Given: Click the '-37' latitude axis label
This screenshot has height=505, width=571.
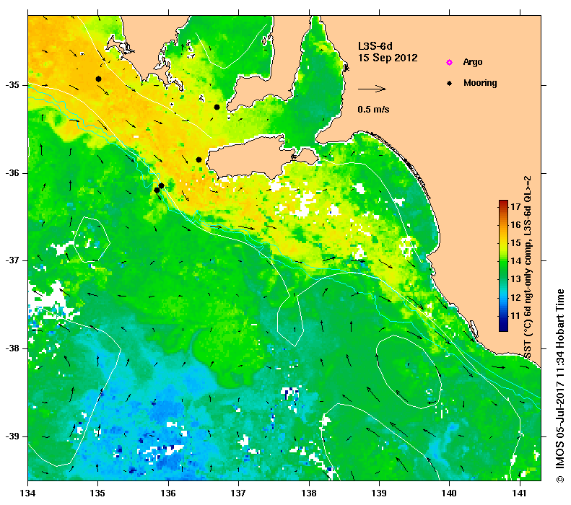Looking at the screenshot, I should 12,260.
